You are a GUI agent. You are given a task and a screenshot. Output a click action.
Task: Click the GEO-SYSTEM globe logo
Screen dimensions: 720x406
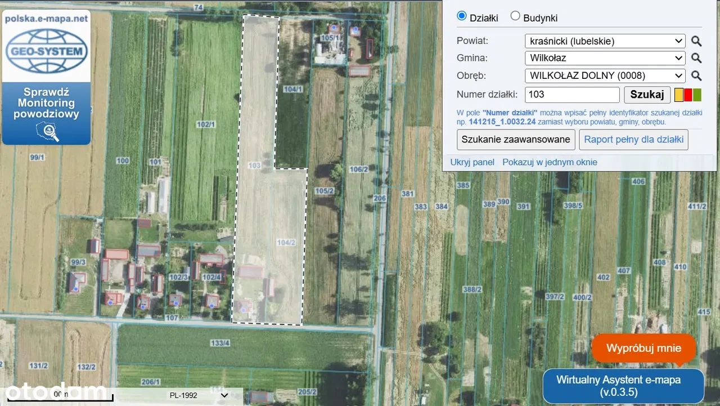[46, 52]
